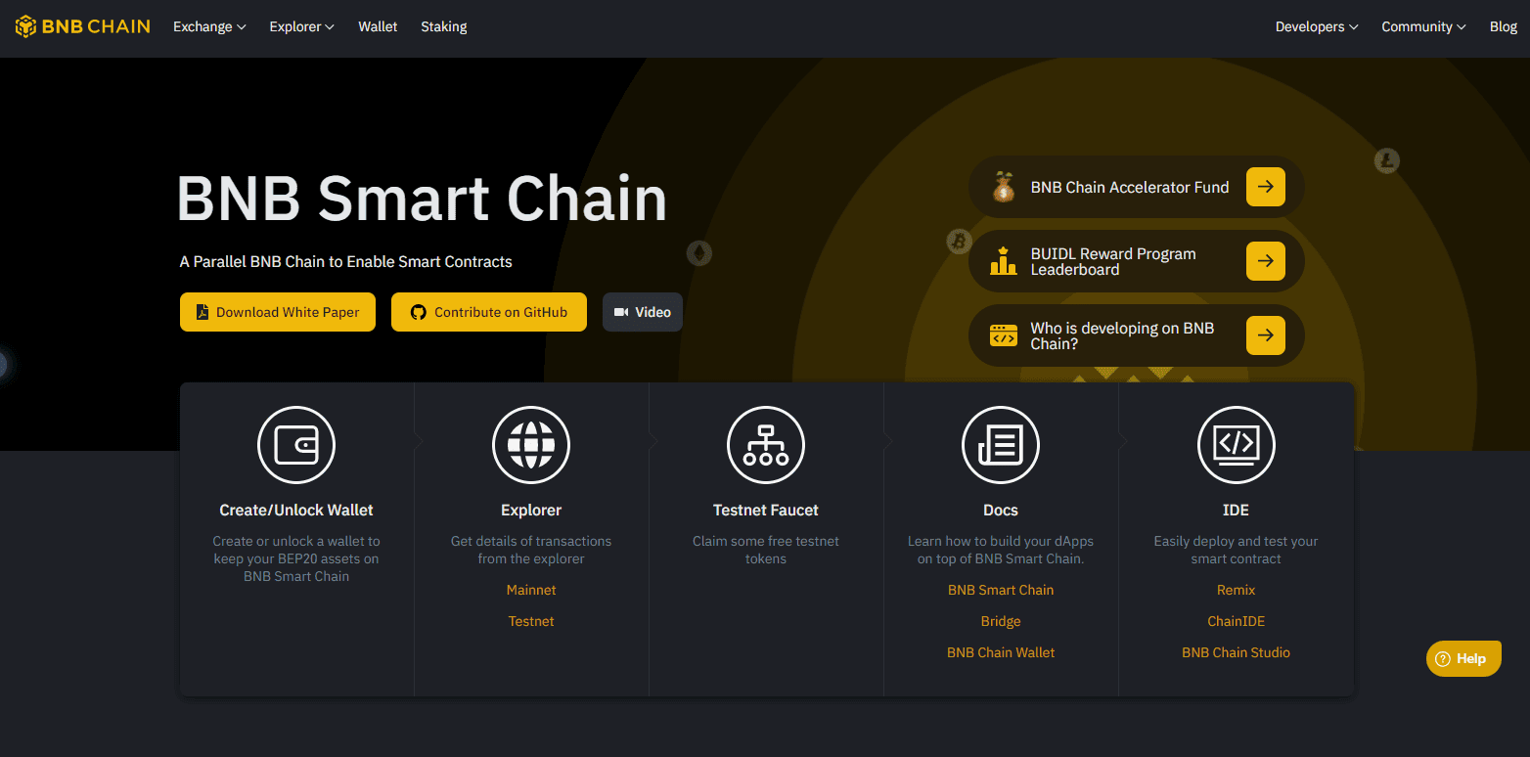Click the BNB Chain logo
Screen dimensions: 1530x757
click(82, 26)
